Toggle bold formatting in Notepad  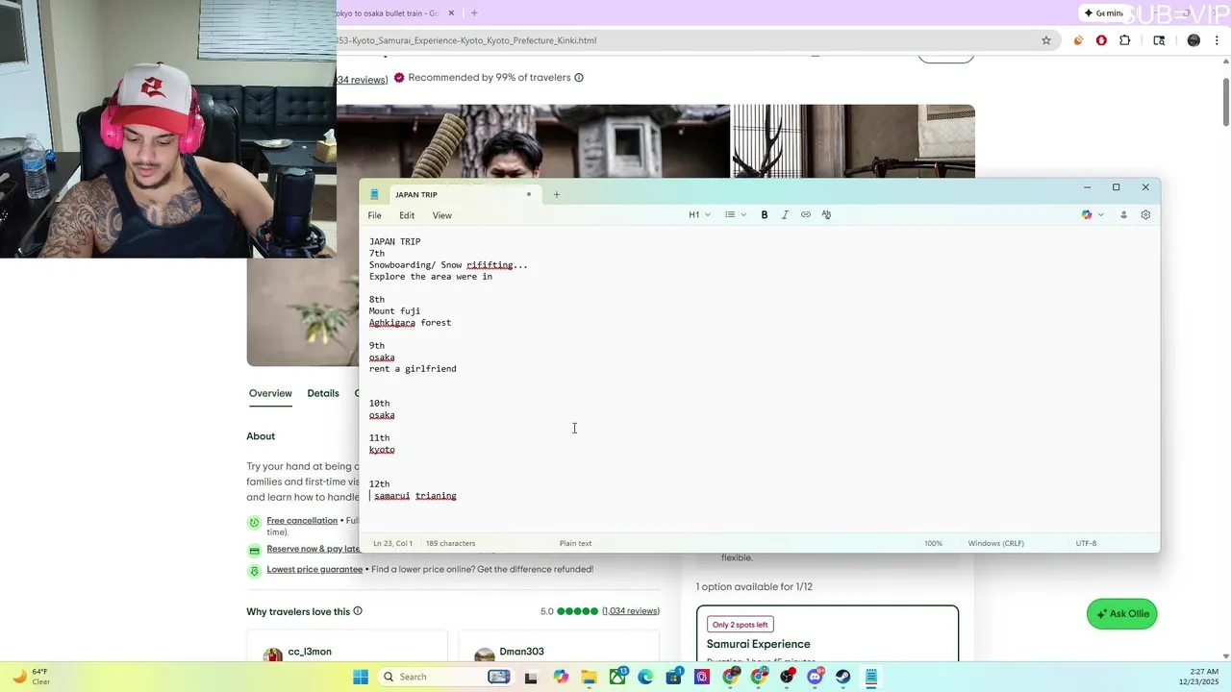click(765, 215)
